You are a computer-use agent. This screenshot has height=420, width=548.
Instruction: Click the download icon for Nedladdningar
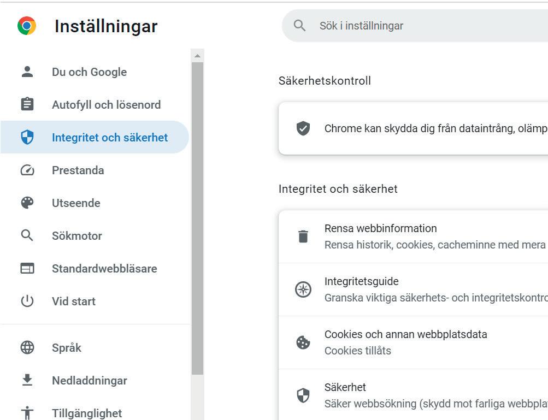coord(27,381)
